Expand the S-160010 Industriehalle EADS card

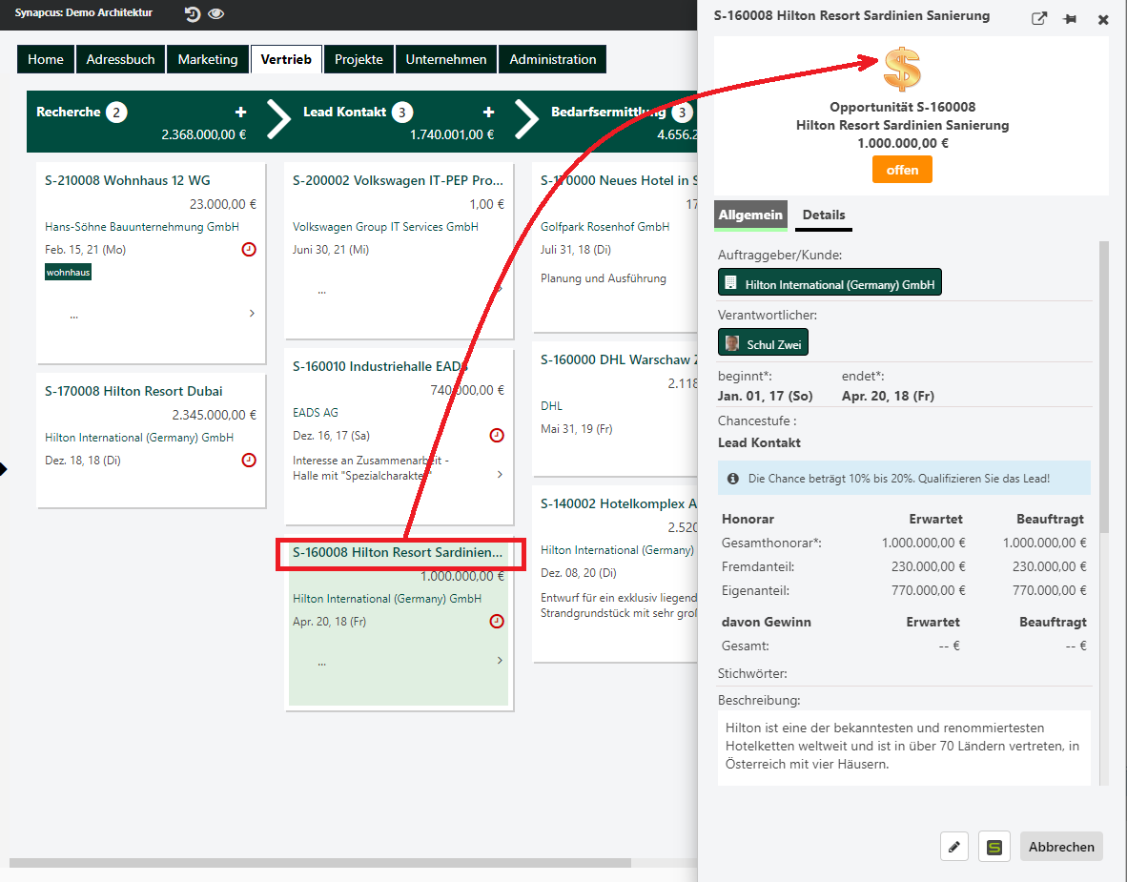(499, 474)
